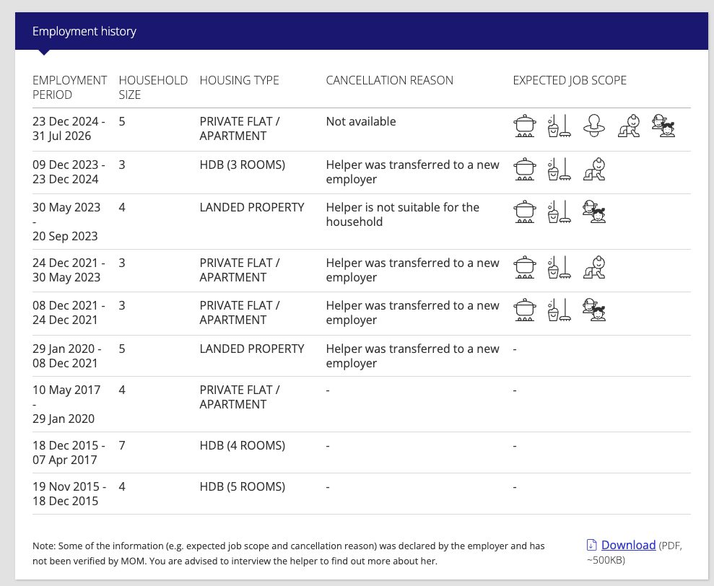714x586 pixels.
Task: Click the Housing Type column header
Action: click(239, 81)
